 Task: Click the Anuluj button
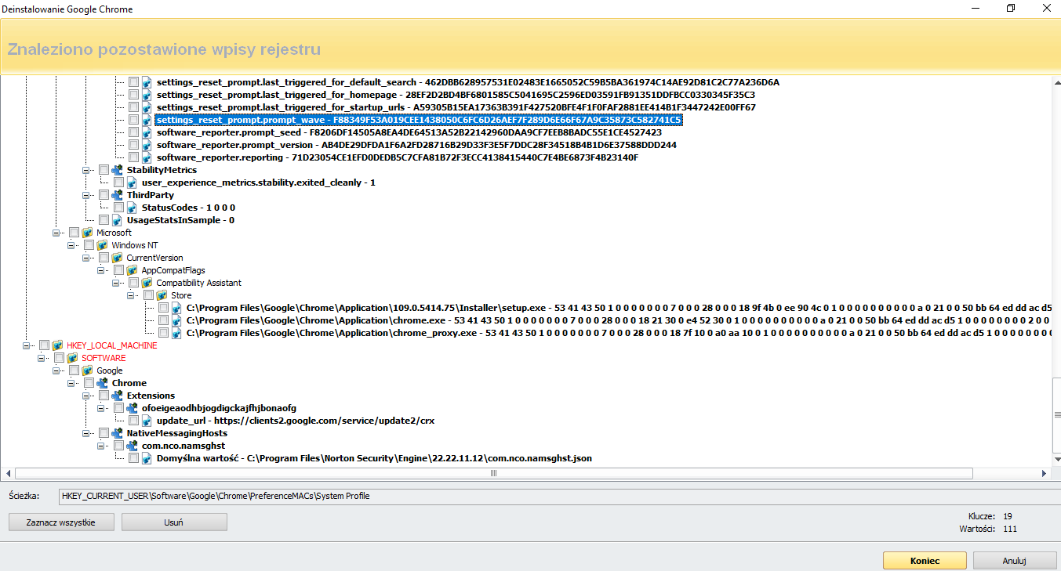click(1015, 561)
